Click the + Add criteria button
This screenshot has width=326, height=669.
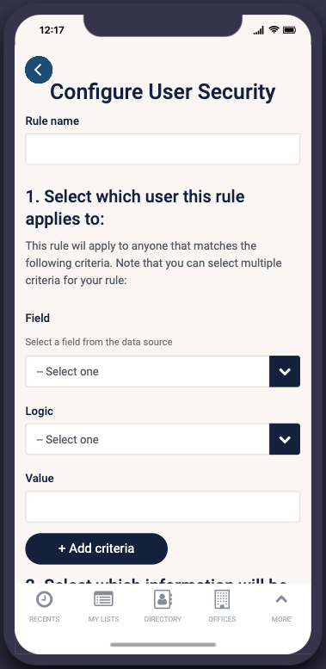(96, 548)
